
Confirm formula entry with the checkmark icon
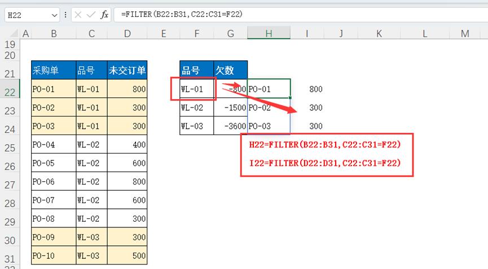click(x=91, y=15)
